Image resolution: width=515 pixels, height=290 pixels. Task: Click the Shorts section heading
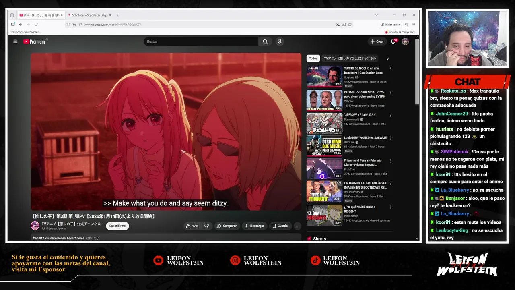tap(319, 239)
